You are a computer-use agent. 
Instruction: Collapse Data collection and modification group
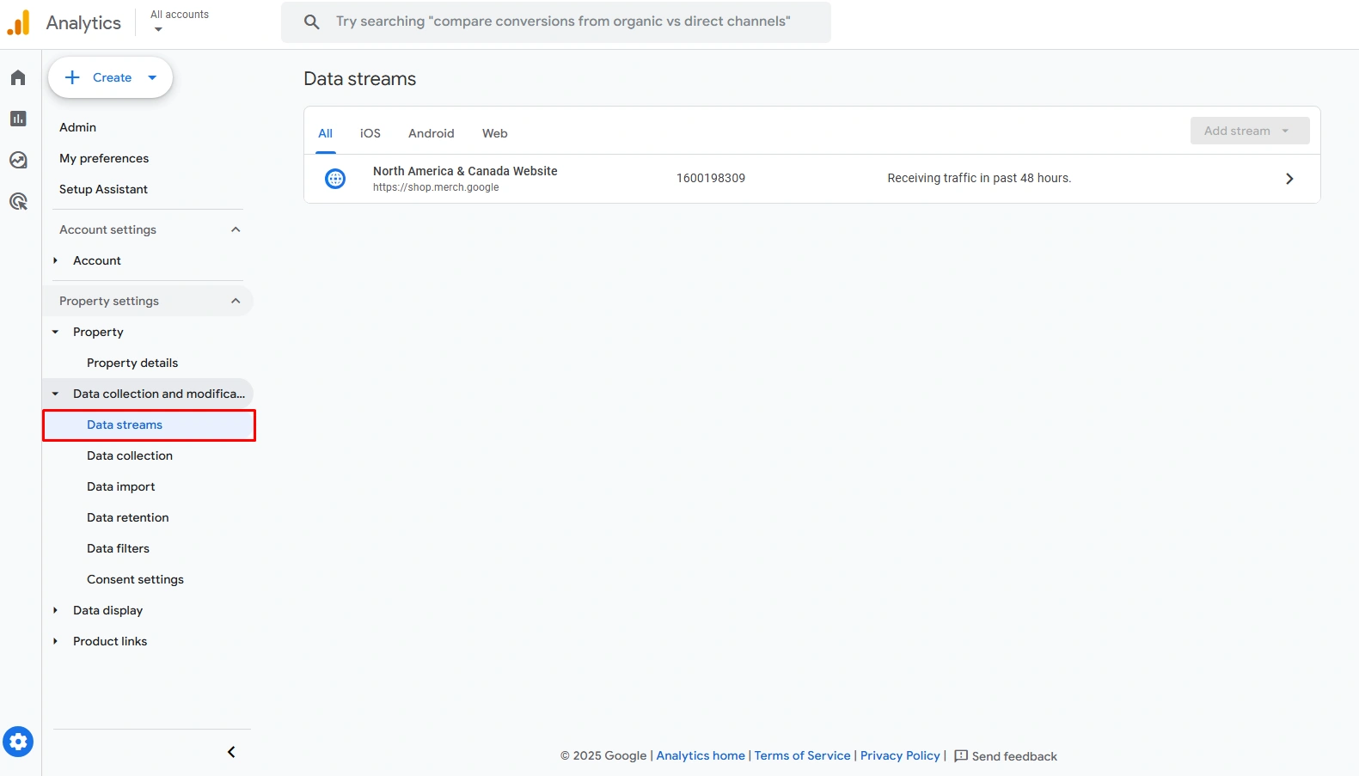pos(56,394)
